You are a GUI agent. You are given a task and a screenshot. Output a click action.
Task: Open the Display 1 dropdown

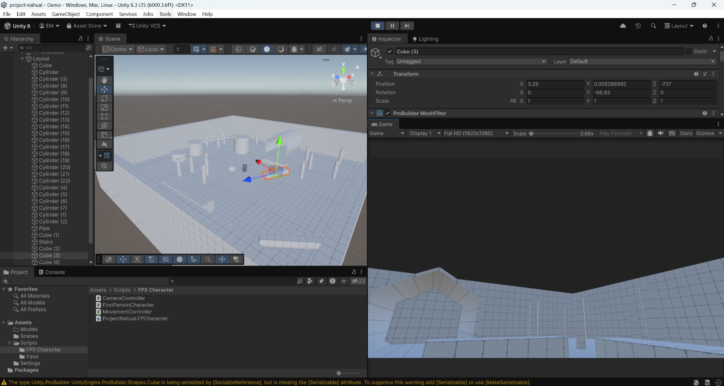pos(425,133)
